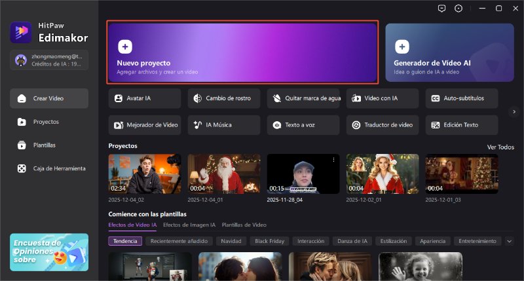
Task: Select the Danza de IA filter
Action: tap(352, 241)
